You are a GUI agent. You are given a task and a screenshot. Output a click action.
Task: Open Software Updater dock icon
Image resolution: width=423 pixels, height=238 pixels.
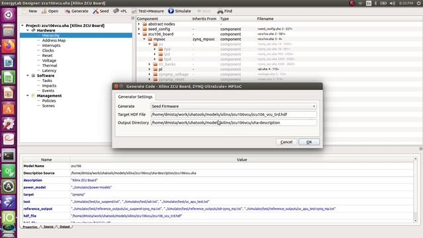[9, 186]
